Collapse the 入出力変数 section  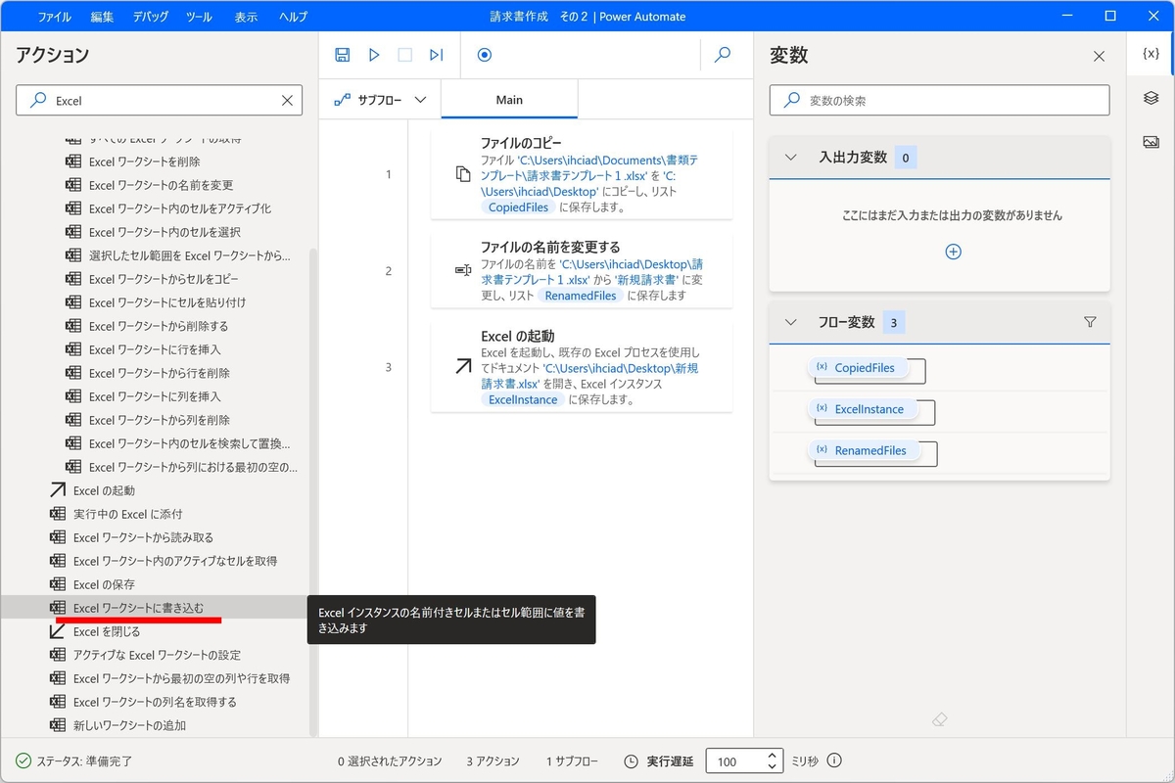click(791, 158)
